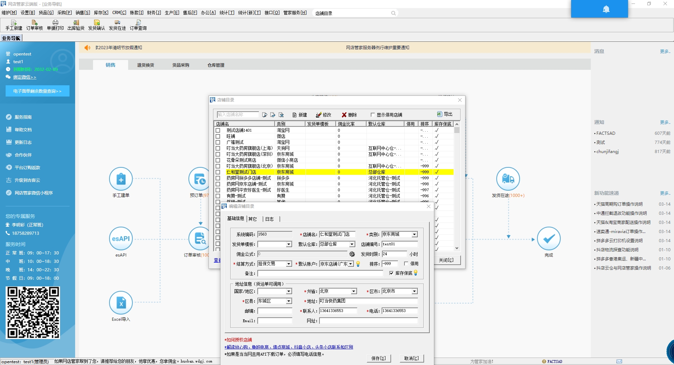The height and width of the screenshot is (365, 674).
Task: Click the 保存[S] button
Action: pos(378,358)
